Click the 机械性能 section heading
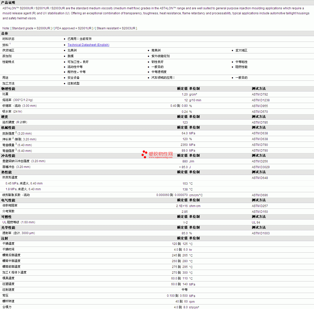Screen dimensions: 314x309 coord(8,128)
